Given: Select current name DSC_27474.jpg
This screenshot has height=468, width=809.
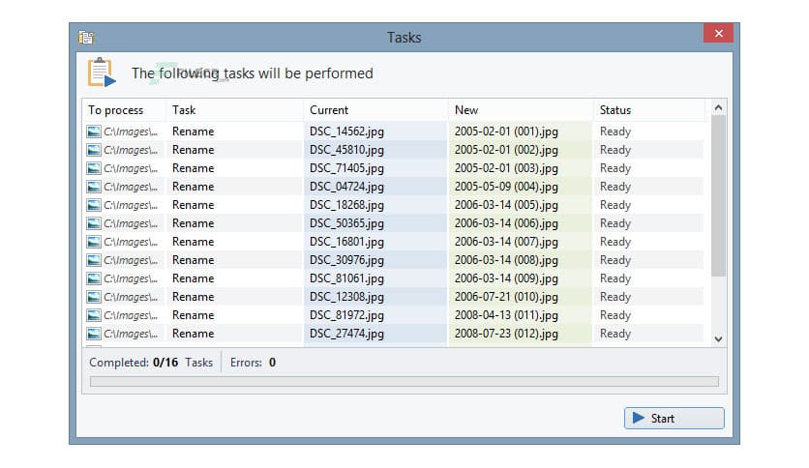Looking at the screenshot, I should [x=346, y=334].
